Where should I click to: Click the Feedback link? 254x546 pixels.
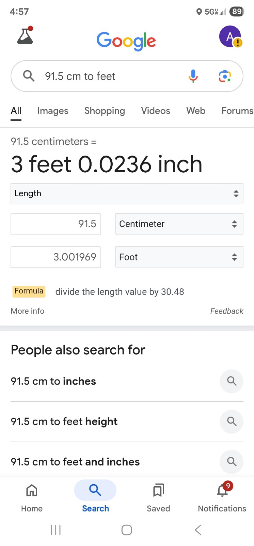pos(227,311)
